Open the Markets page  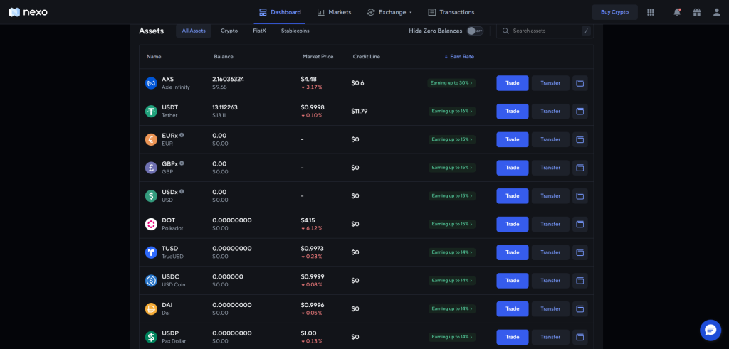[335, 12]
